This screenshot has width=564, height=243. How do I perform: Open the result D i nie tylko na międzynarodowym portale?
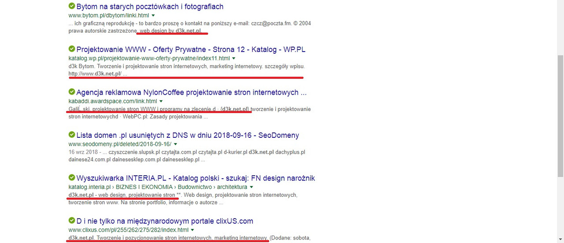165,221
